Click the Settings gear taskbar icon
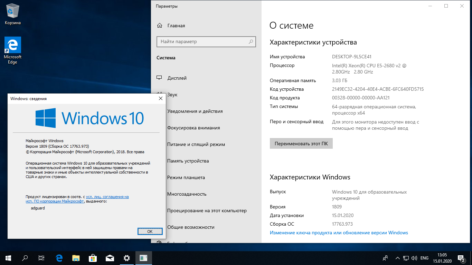Viewport: 472px width, 265px height. [x=127, y=258]
